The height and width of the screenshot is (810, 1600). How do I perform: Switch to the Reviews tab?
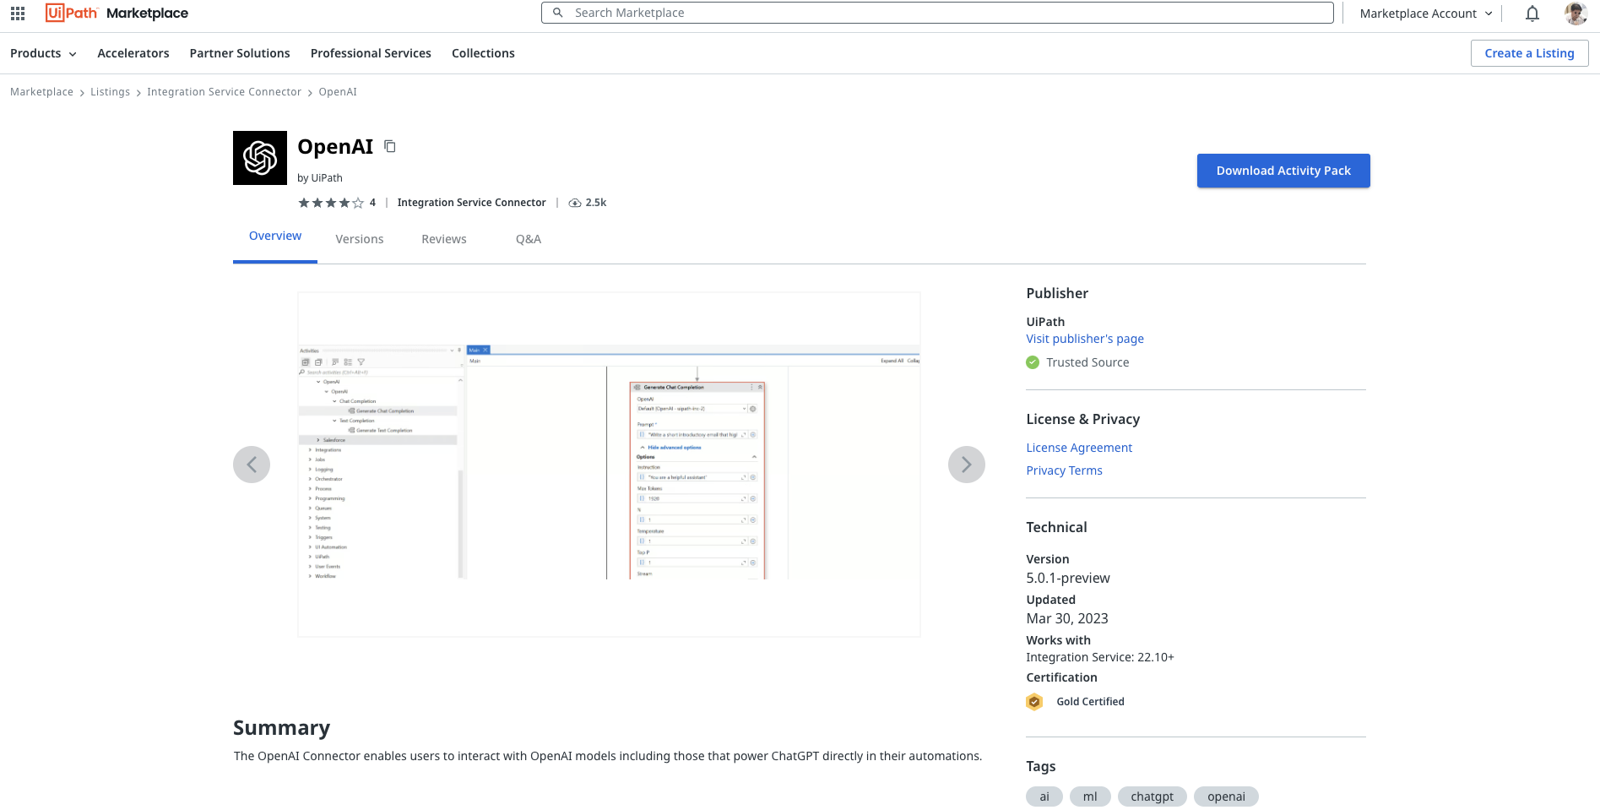(x=444, y=239)
